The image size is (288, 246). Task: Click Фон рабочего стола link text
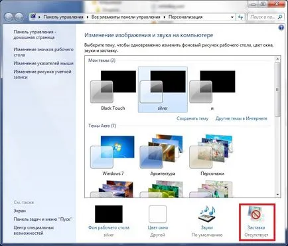tap(109, 227)
